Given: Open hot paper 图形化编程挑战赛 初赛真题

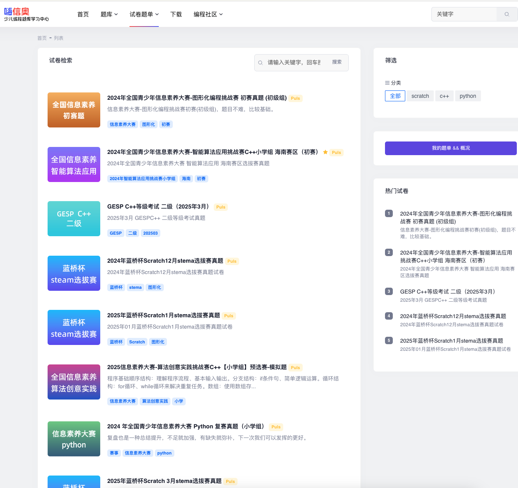Looking at the screenshot, I should [456, 217].
